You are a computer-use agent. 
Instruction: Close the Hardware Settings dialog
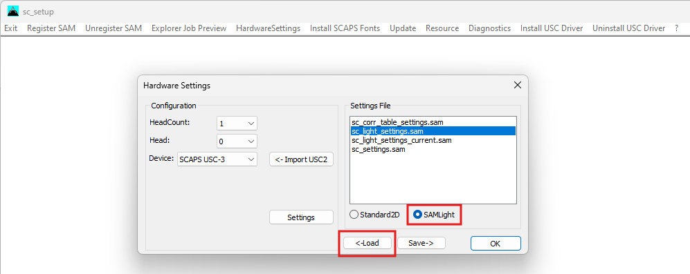[518, 85]
